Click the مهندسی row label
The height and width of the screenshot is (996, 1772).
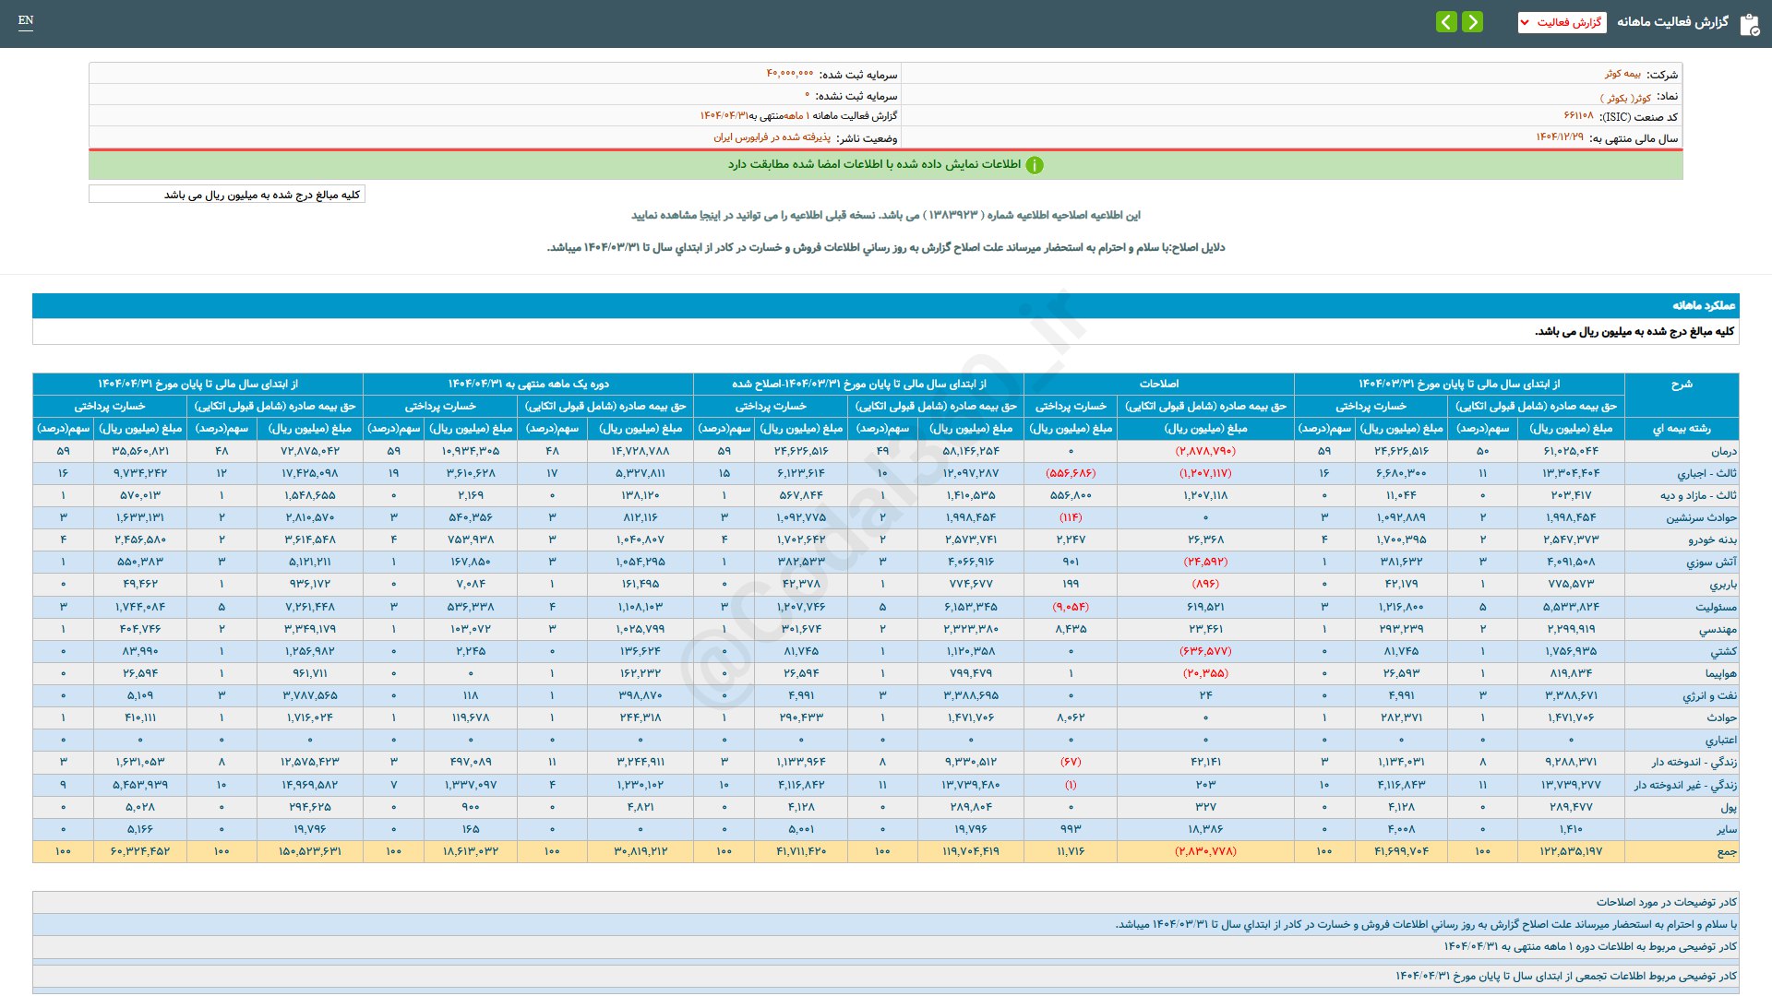[x=1718, y=630]
